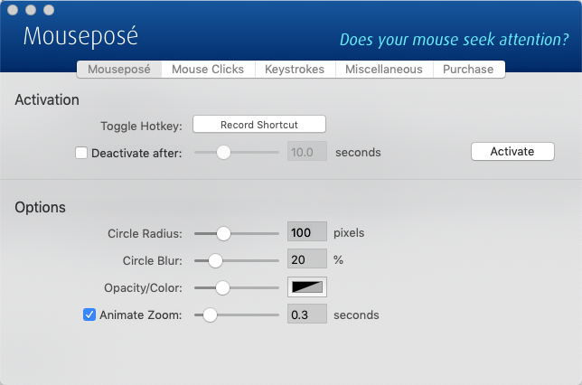This screenshot has height=385, width=582.
Task: Go to the Purchase tab
Action: 468,70
